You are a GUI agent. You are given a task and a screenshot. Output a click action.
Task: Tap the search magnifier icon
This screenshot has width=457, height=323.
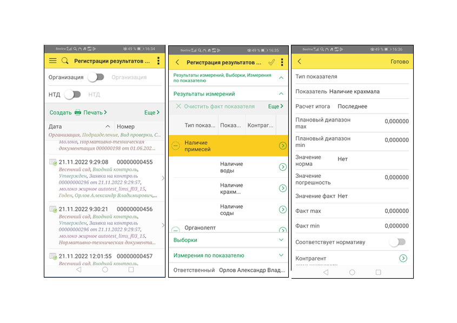[65, 60]
